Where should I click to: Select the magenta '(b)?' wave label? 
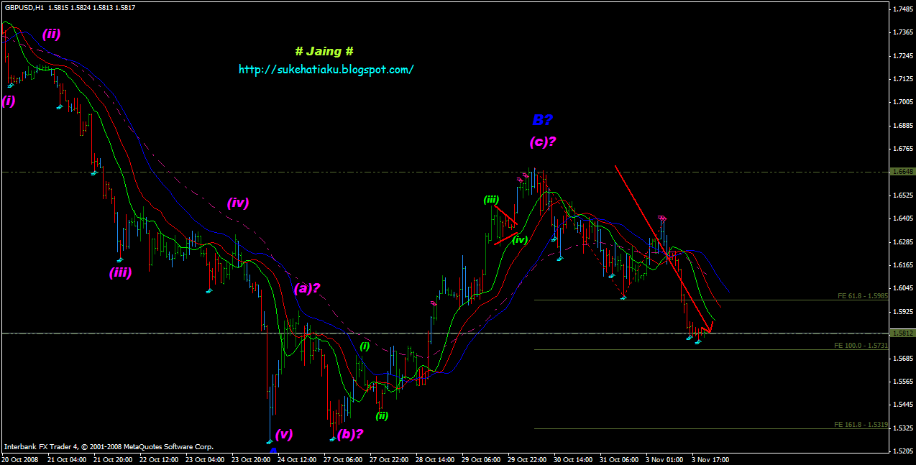350,433
